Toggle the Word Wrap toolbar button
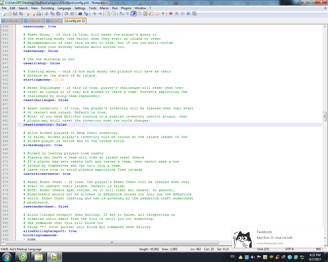 click(121, 14)
